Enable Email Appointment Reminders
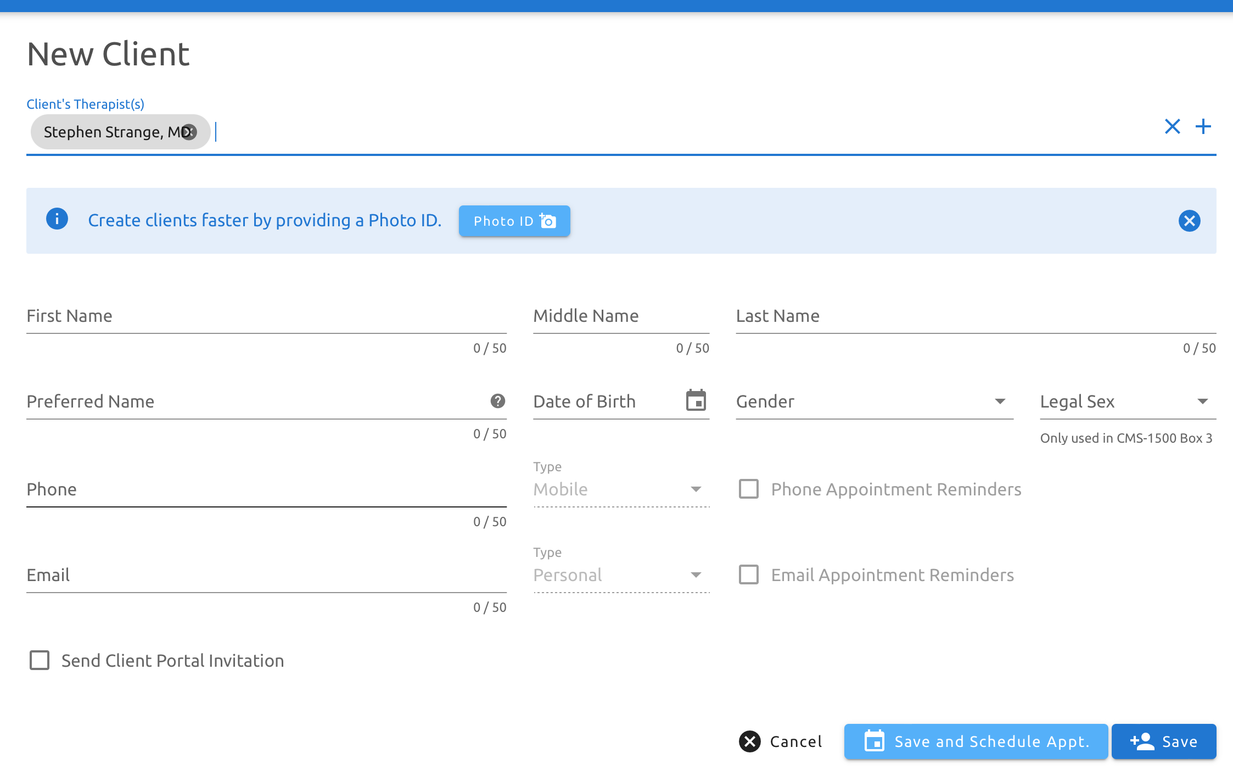Image resolution: width=1233 pixels, height=770 pixels. 749,574
